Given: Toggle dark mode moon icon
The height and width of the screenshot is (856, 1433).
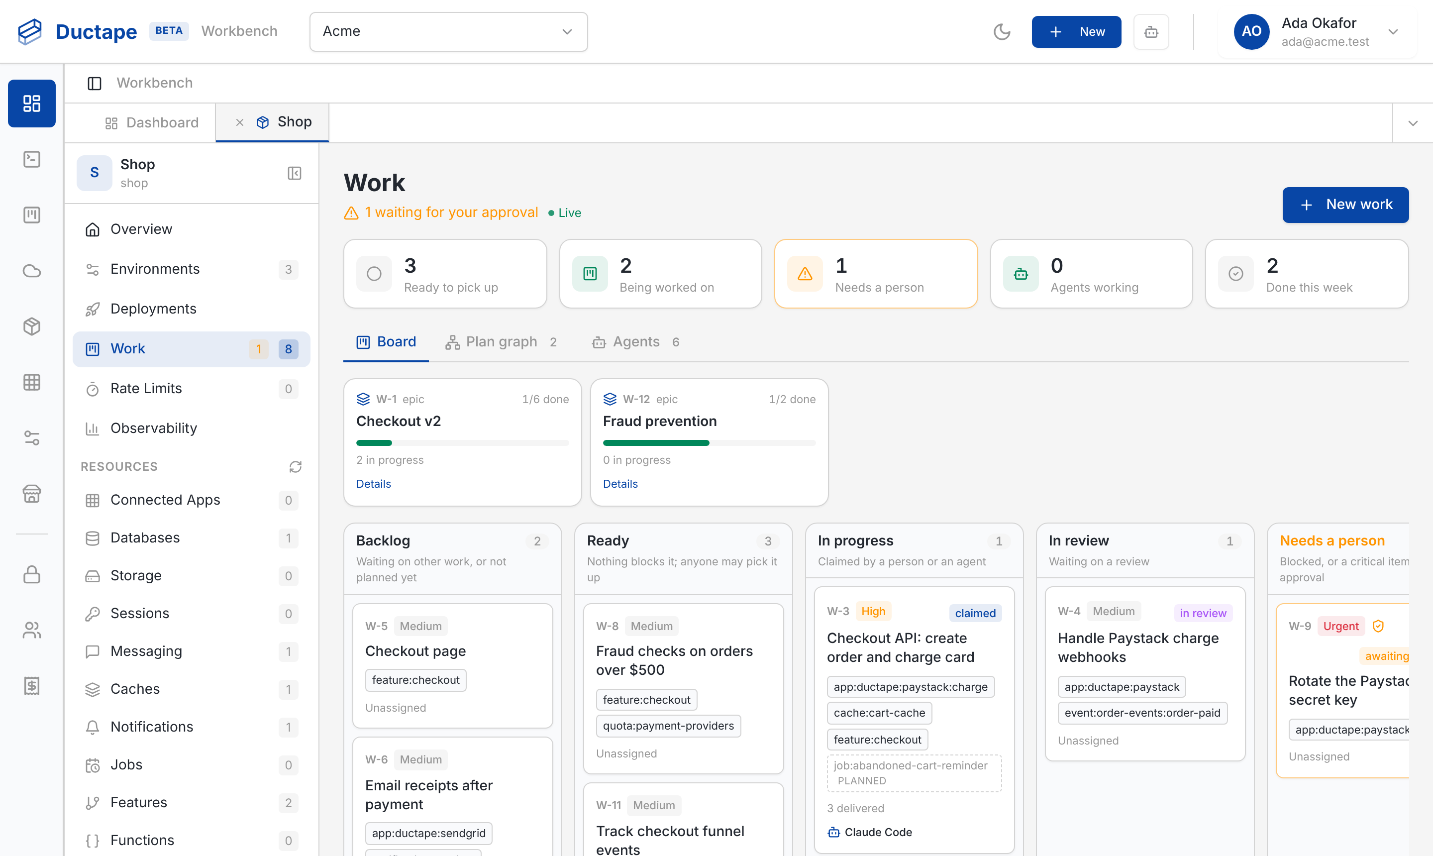Looking at the screenshot, I should 1002,31.
